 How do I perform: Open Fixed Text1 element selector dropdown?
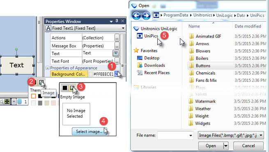(x=123, y=28)
